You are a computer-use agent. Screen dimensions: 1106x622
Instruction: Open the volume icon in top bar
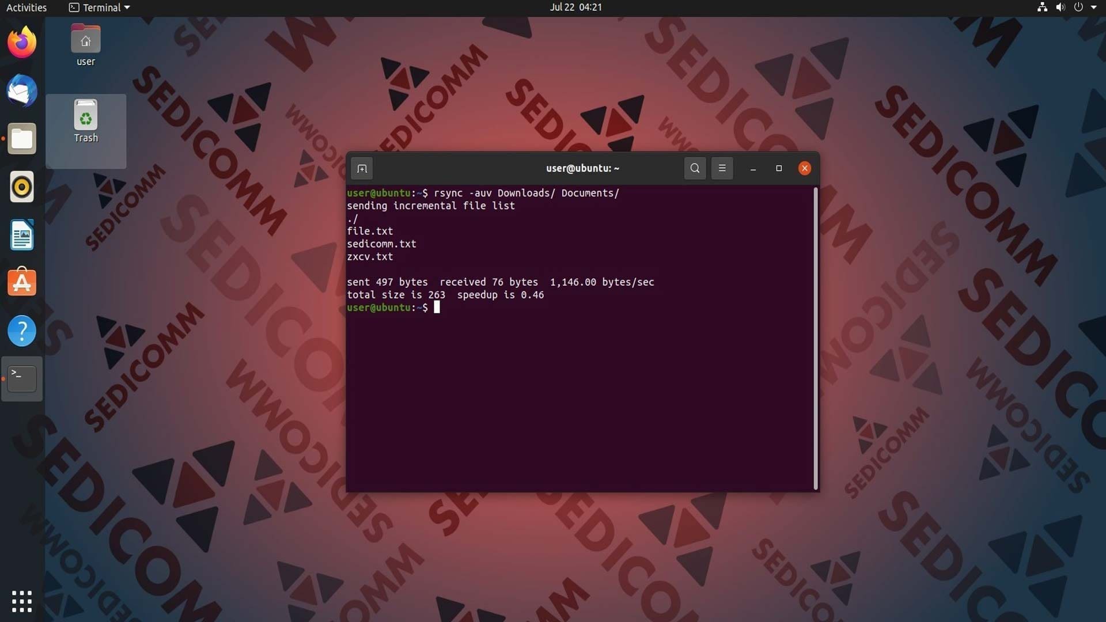click(1060, 7)
